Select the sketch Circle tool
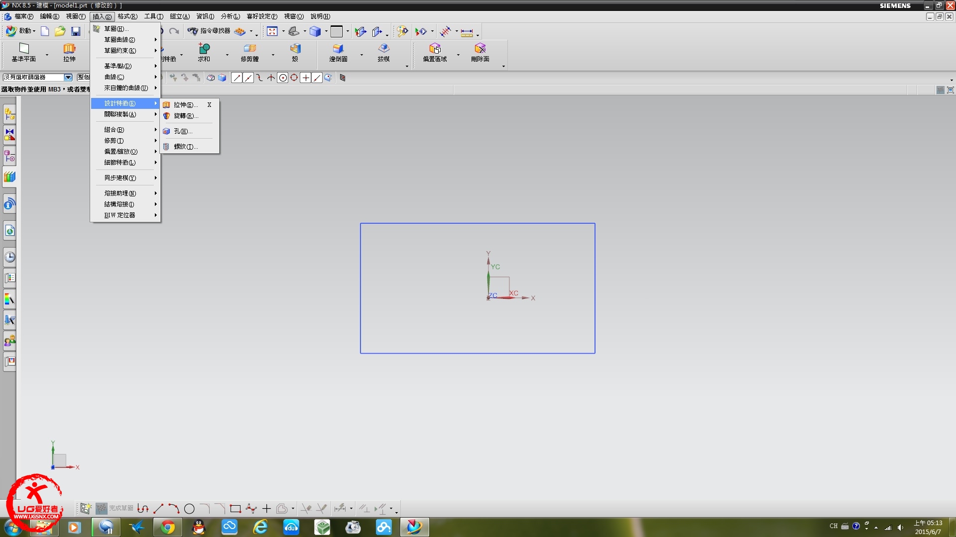The height and width of the screenshot is (537, 956). [x=189, y=508]
